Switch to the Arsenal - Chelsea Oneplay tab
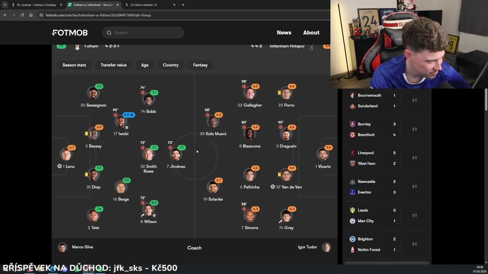 pyautogui.click(x=37, y=5)
